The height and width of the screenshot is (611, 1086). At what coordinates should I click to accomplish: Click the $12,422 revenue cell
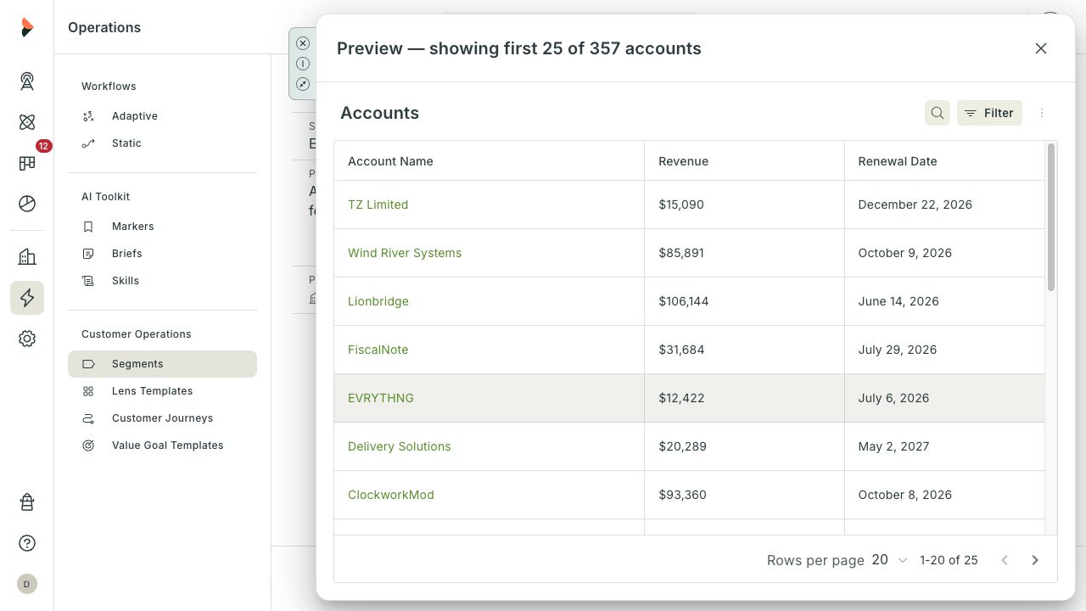pos(744,398)
